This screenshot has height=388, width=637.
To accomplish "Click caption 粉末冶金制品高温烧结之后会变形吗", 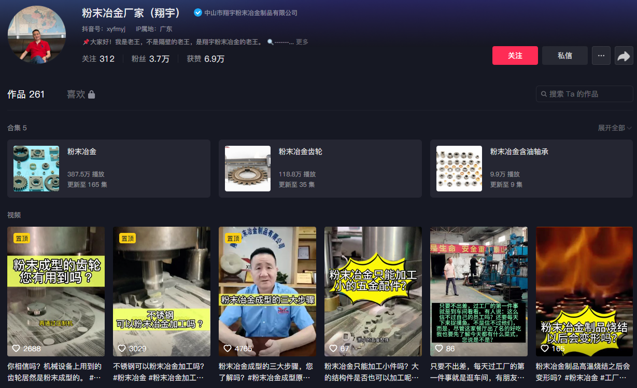I will coord(583,372).
